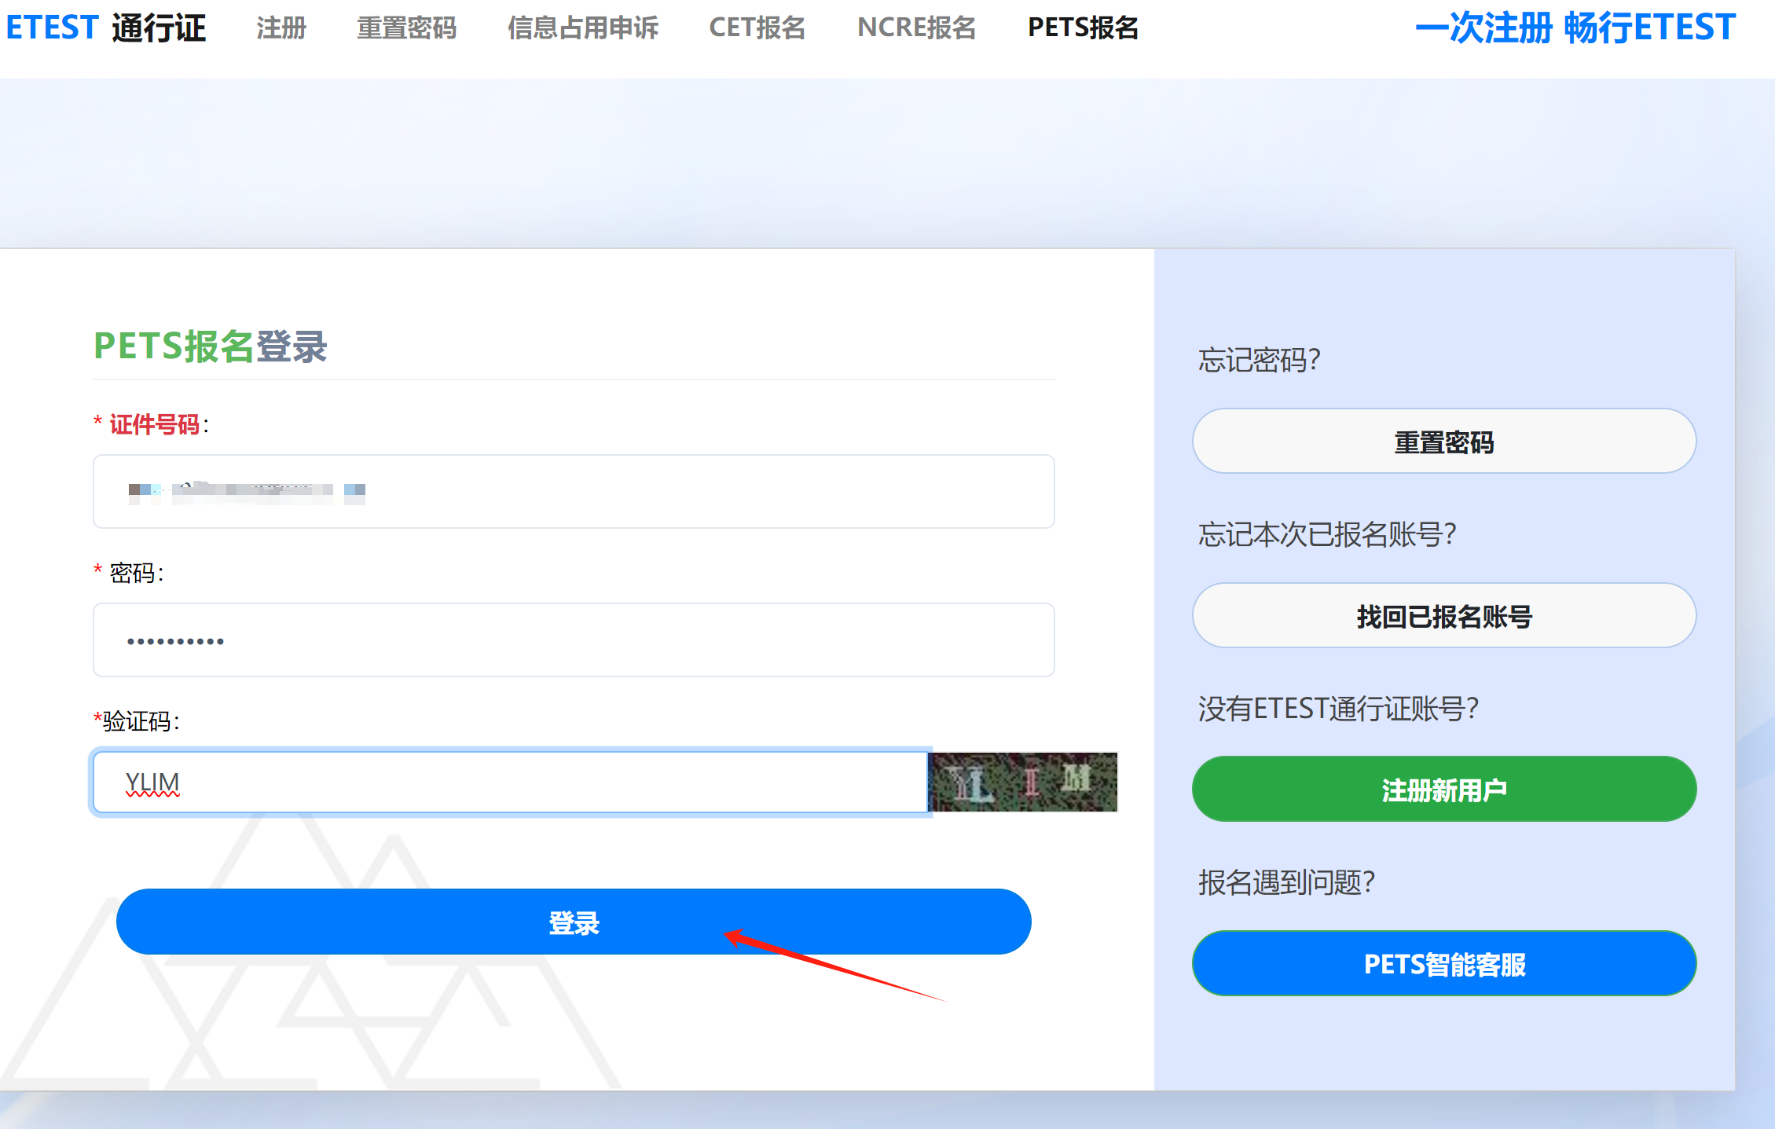Click the 忘记密码? label in the sidebar
The image size is (1775, 1129).
click(1259, 360)
